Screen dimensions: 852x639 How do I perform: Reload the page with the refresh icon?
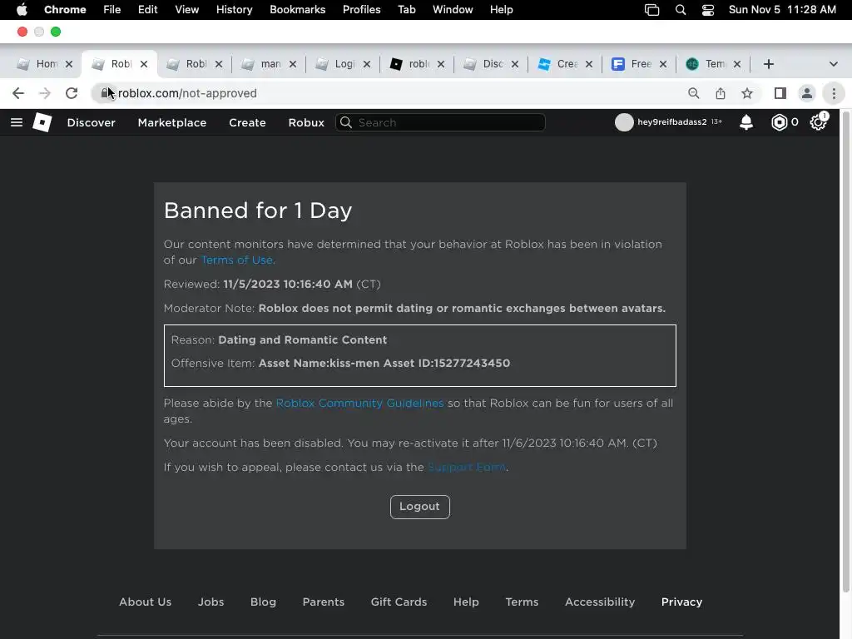pos(72,93)
